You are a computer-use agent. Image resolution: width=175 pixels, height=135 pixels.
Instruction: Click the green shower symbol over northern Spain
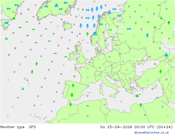[73, 85]
